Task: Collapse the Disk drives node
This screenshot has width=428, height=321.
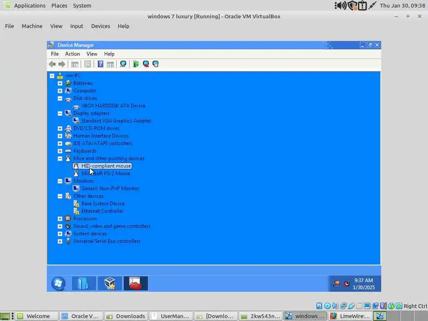Action: pos(60,98)
